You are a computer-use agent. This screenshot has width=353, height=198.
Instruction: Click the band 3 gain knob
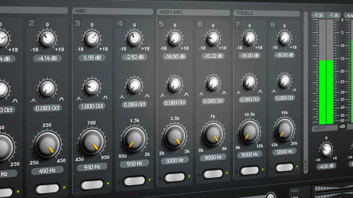92,38
